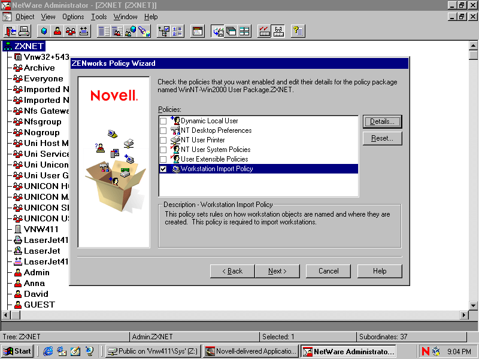Click the Create Group toolbar icon
This screenshot has width=479, height=359.
click(x=71, y=31)
